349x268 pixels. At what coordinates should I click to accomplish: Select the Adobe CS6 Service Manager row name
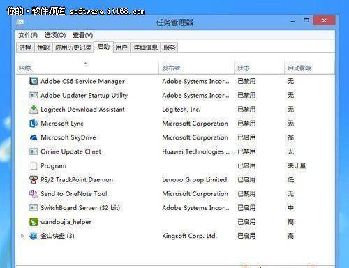pyautogui.click(x=82, y=82)
